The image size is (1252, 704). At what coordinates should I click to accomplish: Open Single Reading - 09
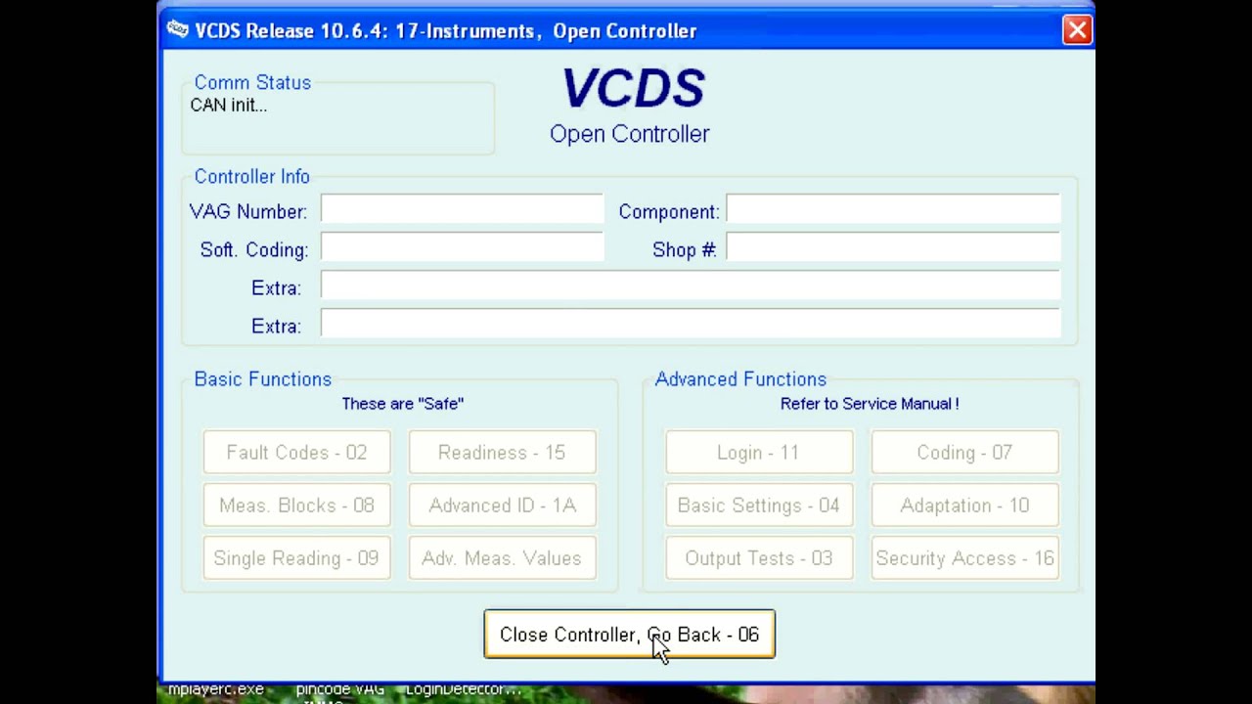pos(296,558)
